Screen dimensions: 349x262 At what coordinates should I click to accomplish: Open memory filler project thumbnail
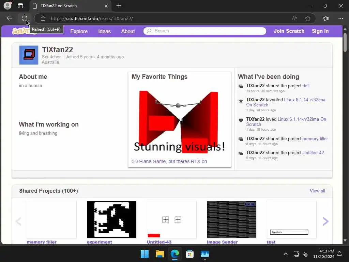click(x=52, y=220)
